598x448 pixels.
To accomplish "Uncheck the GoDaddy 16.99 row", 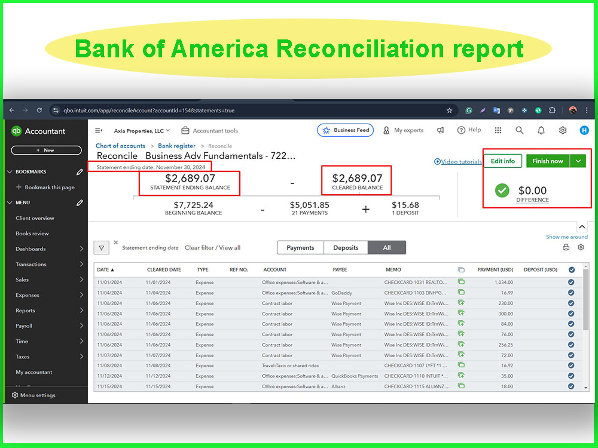I will 571,293.
